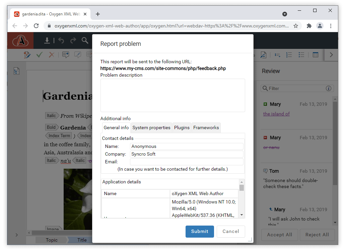Viewport: 345px width, 251px height.
Task: Open a new browser tab
Action: [x=98, y=14]
